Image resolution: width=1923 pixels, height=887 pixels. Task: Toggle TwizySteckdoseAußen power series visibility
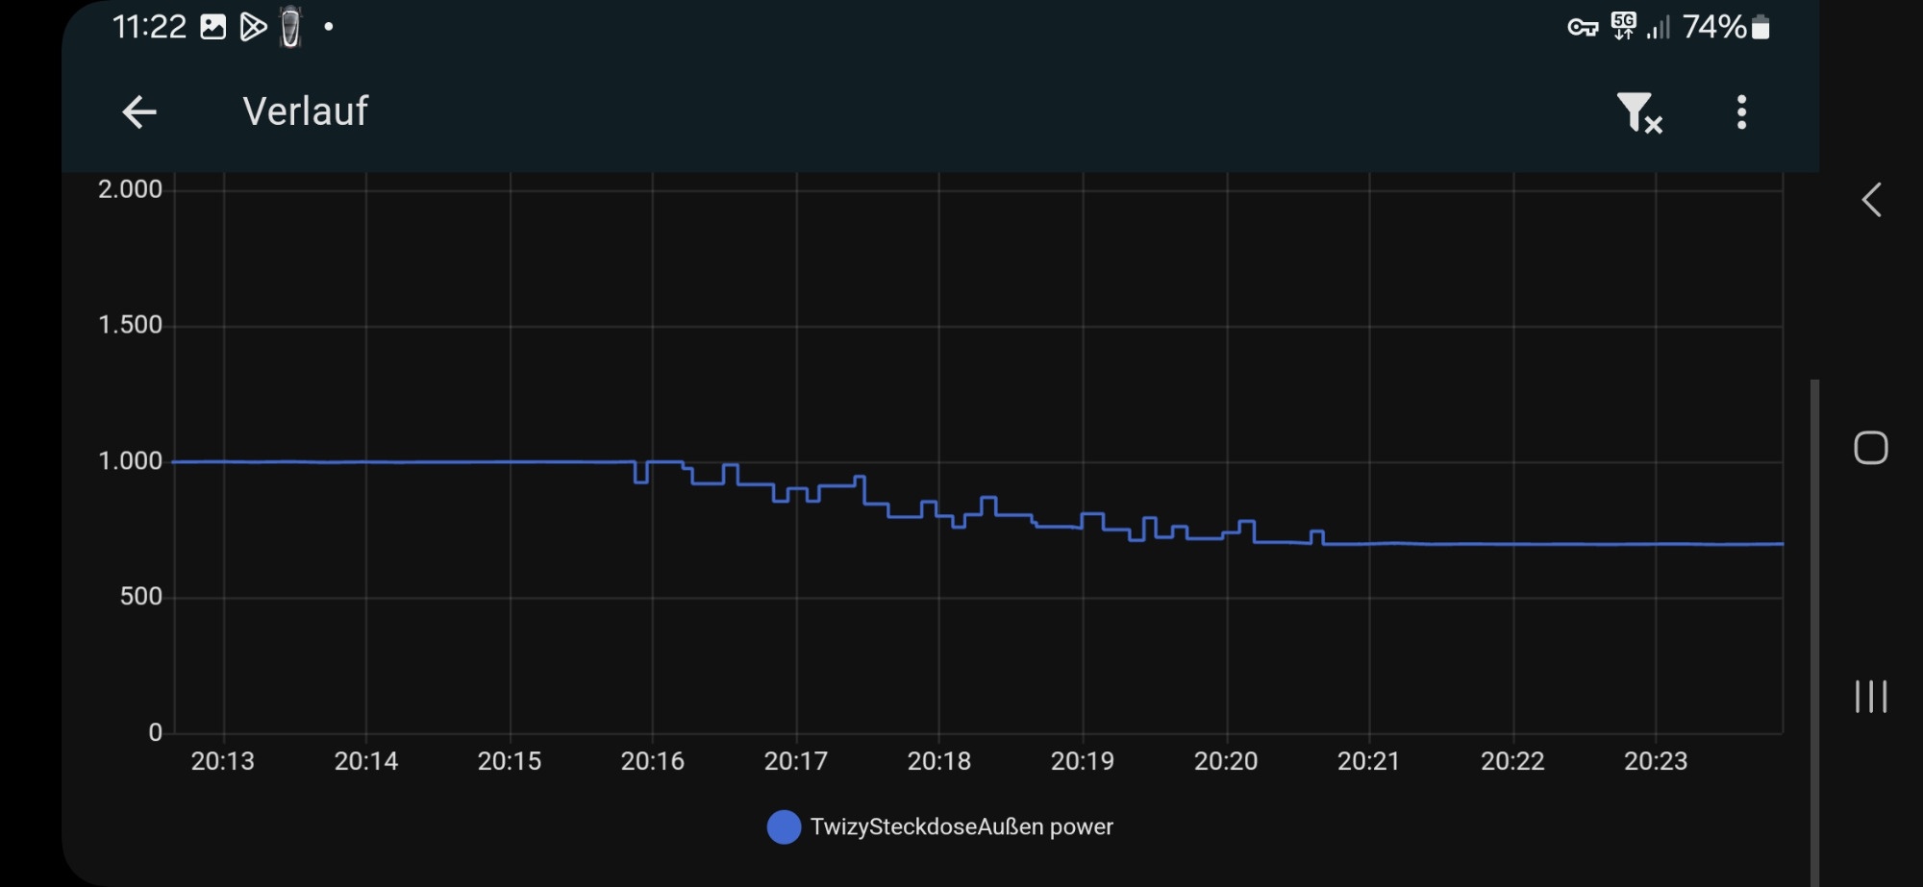(961, 826)
